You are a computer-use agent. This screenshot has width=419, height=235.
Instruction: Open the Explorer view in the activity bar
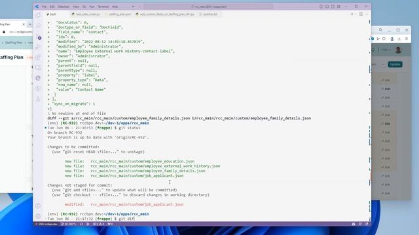click(x=38, y=16)
